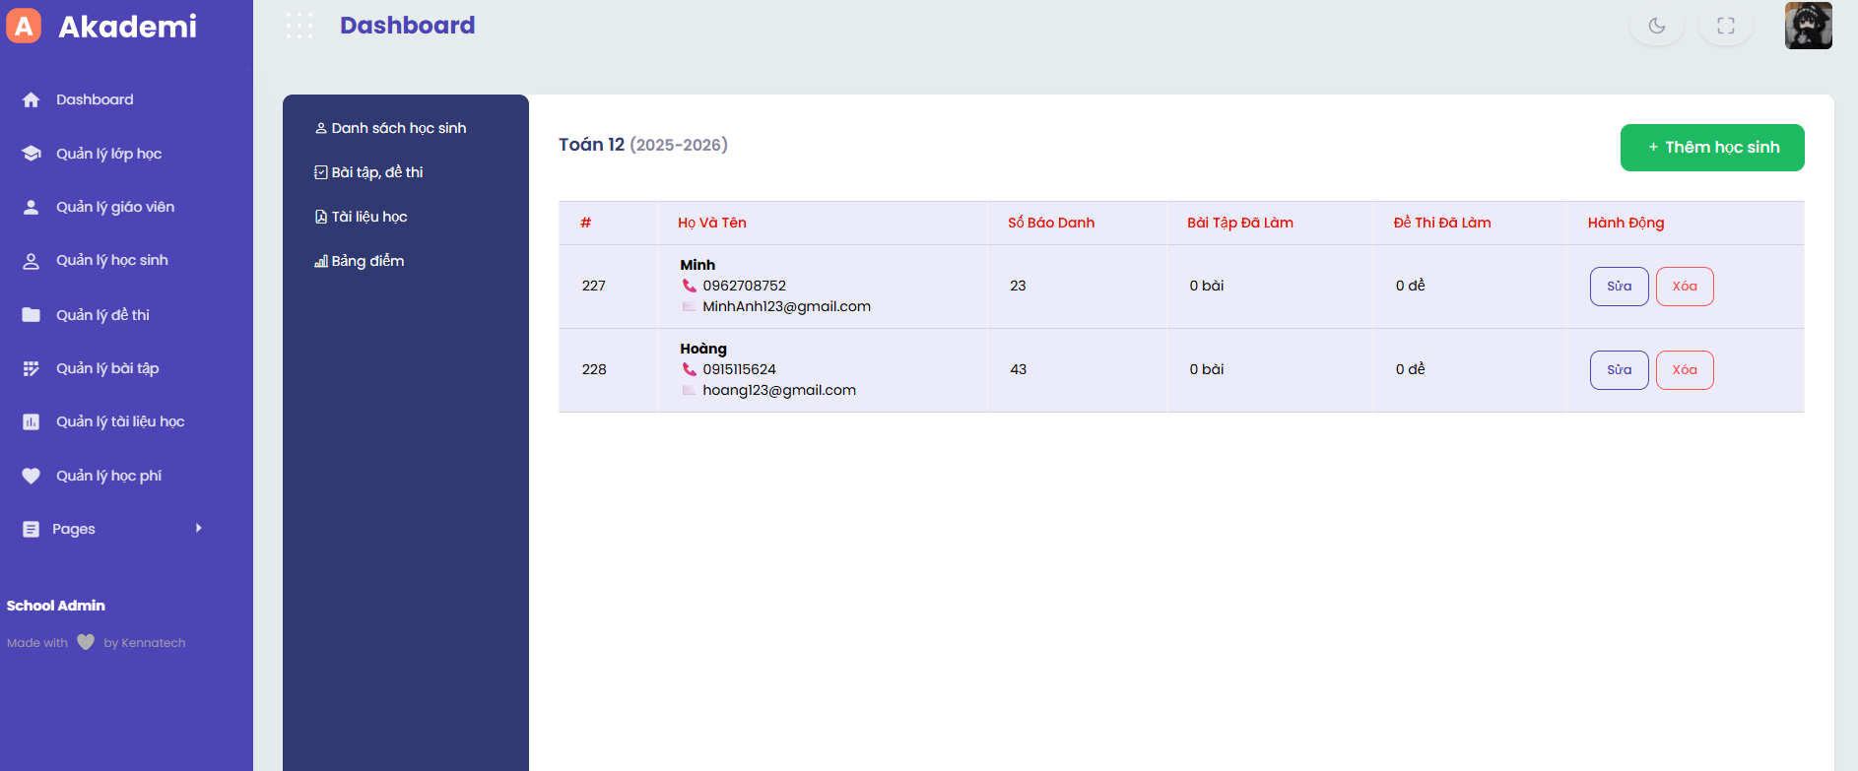
Task: Open the user avatar profile menu
Action: pyautogui.click(x=1808, y=26)
